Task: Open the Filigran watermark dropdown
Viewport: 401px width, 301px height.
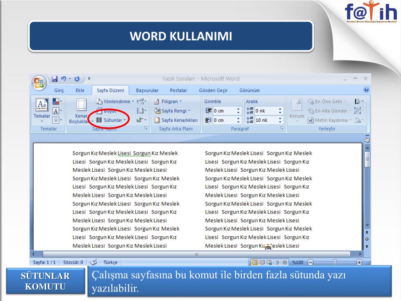Action: coord(168,102)
